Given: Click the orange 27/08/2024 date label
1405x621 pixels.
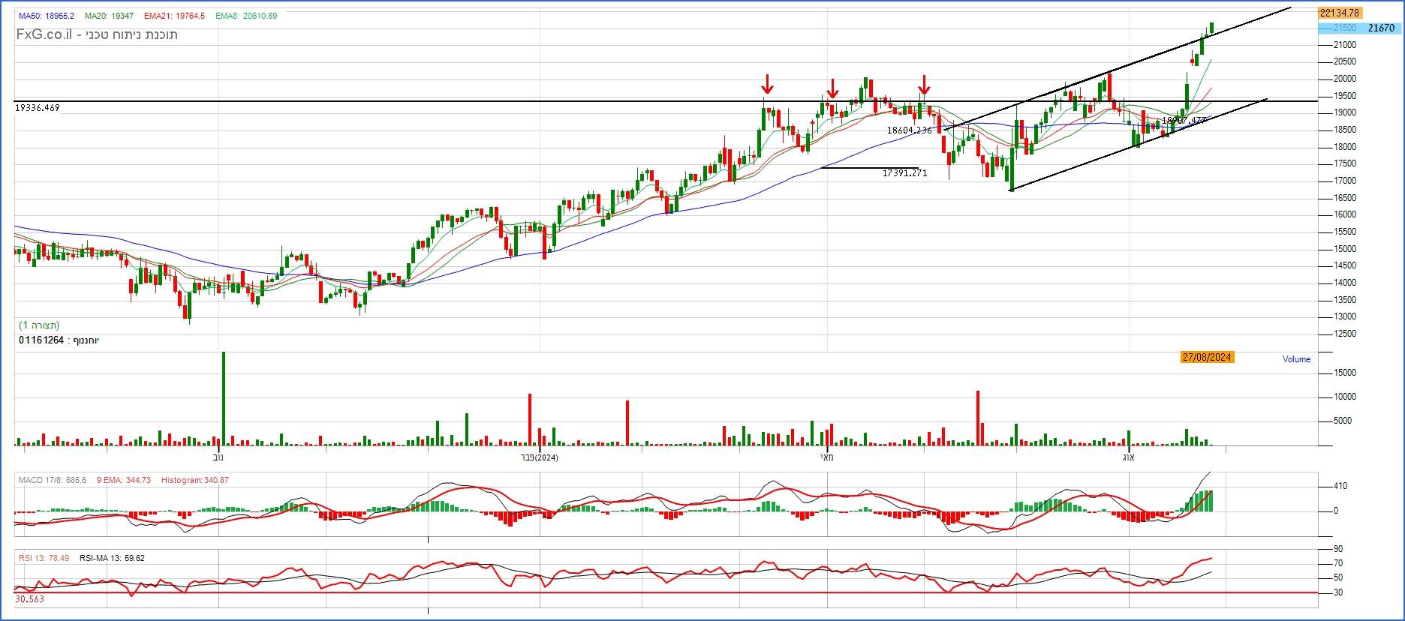Looking at the screenshot, I should pos(1207,358).
